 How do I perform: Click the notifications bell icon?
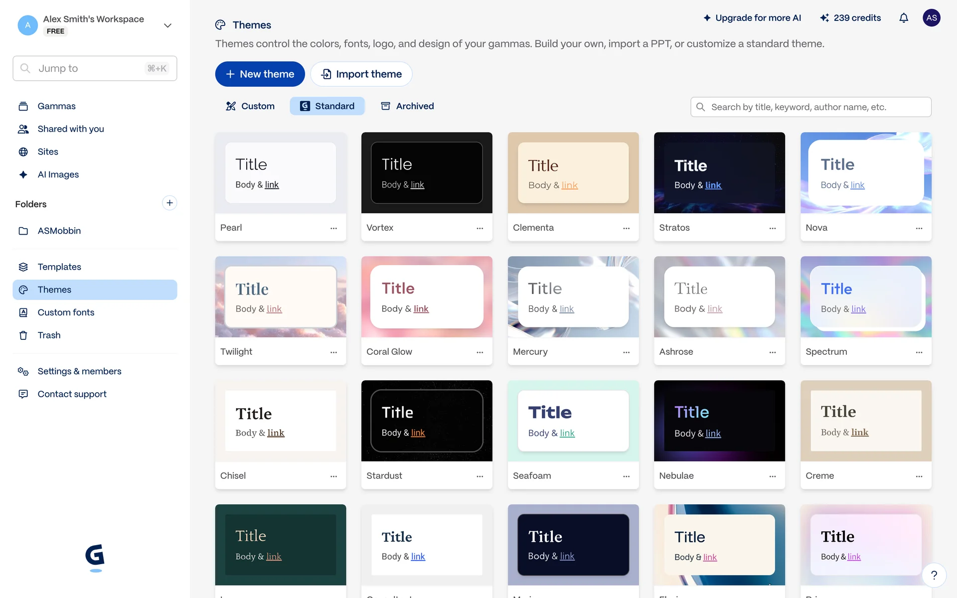(903, 18)
